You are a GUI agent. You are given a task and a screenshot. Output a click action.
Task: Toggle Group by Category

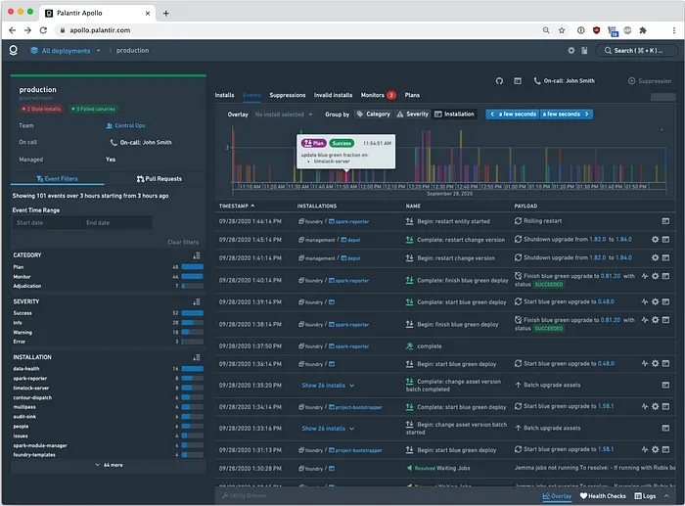(374, 115)
